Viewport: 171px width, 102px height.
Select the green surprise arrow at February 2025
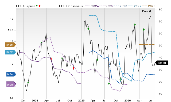click(88, 29)
